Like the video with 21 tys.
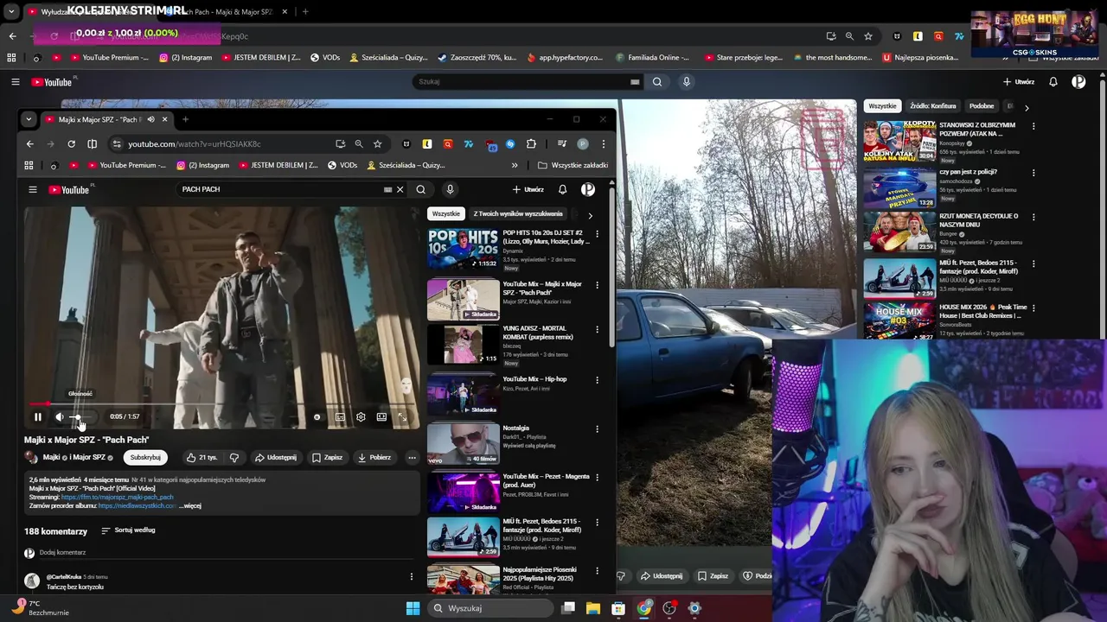This screenshot has width=1107, height=622. (x=202, y=457)
